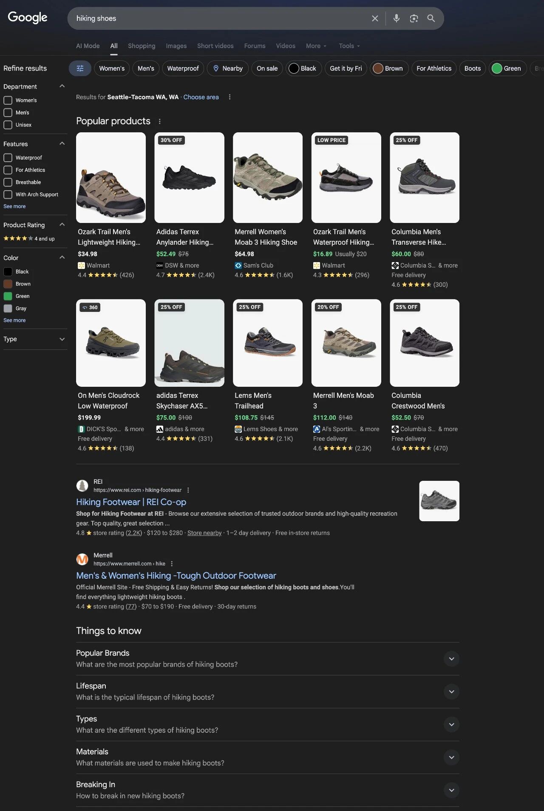Enable the Waterproof feature checkbox

pyautogui.click(x=8, y=158)
